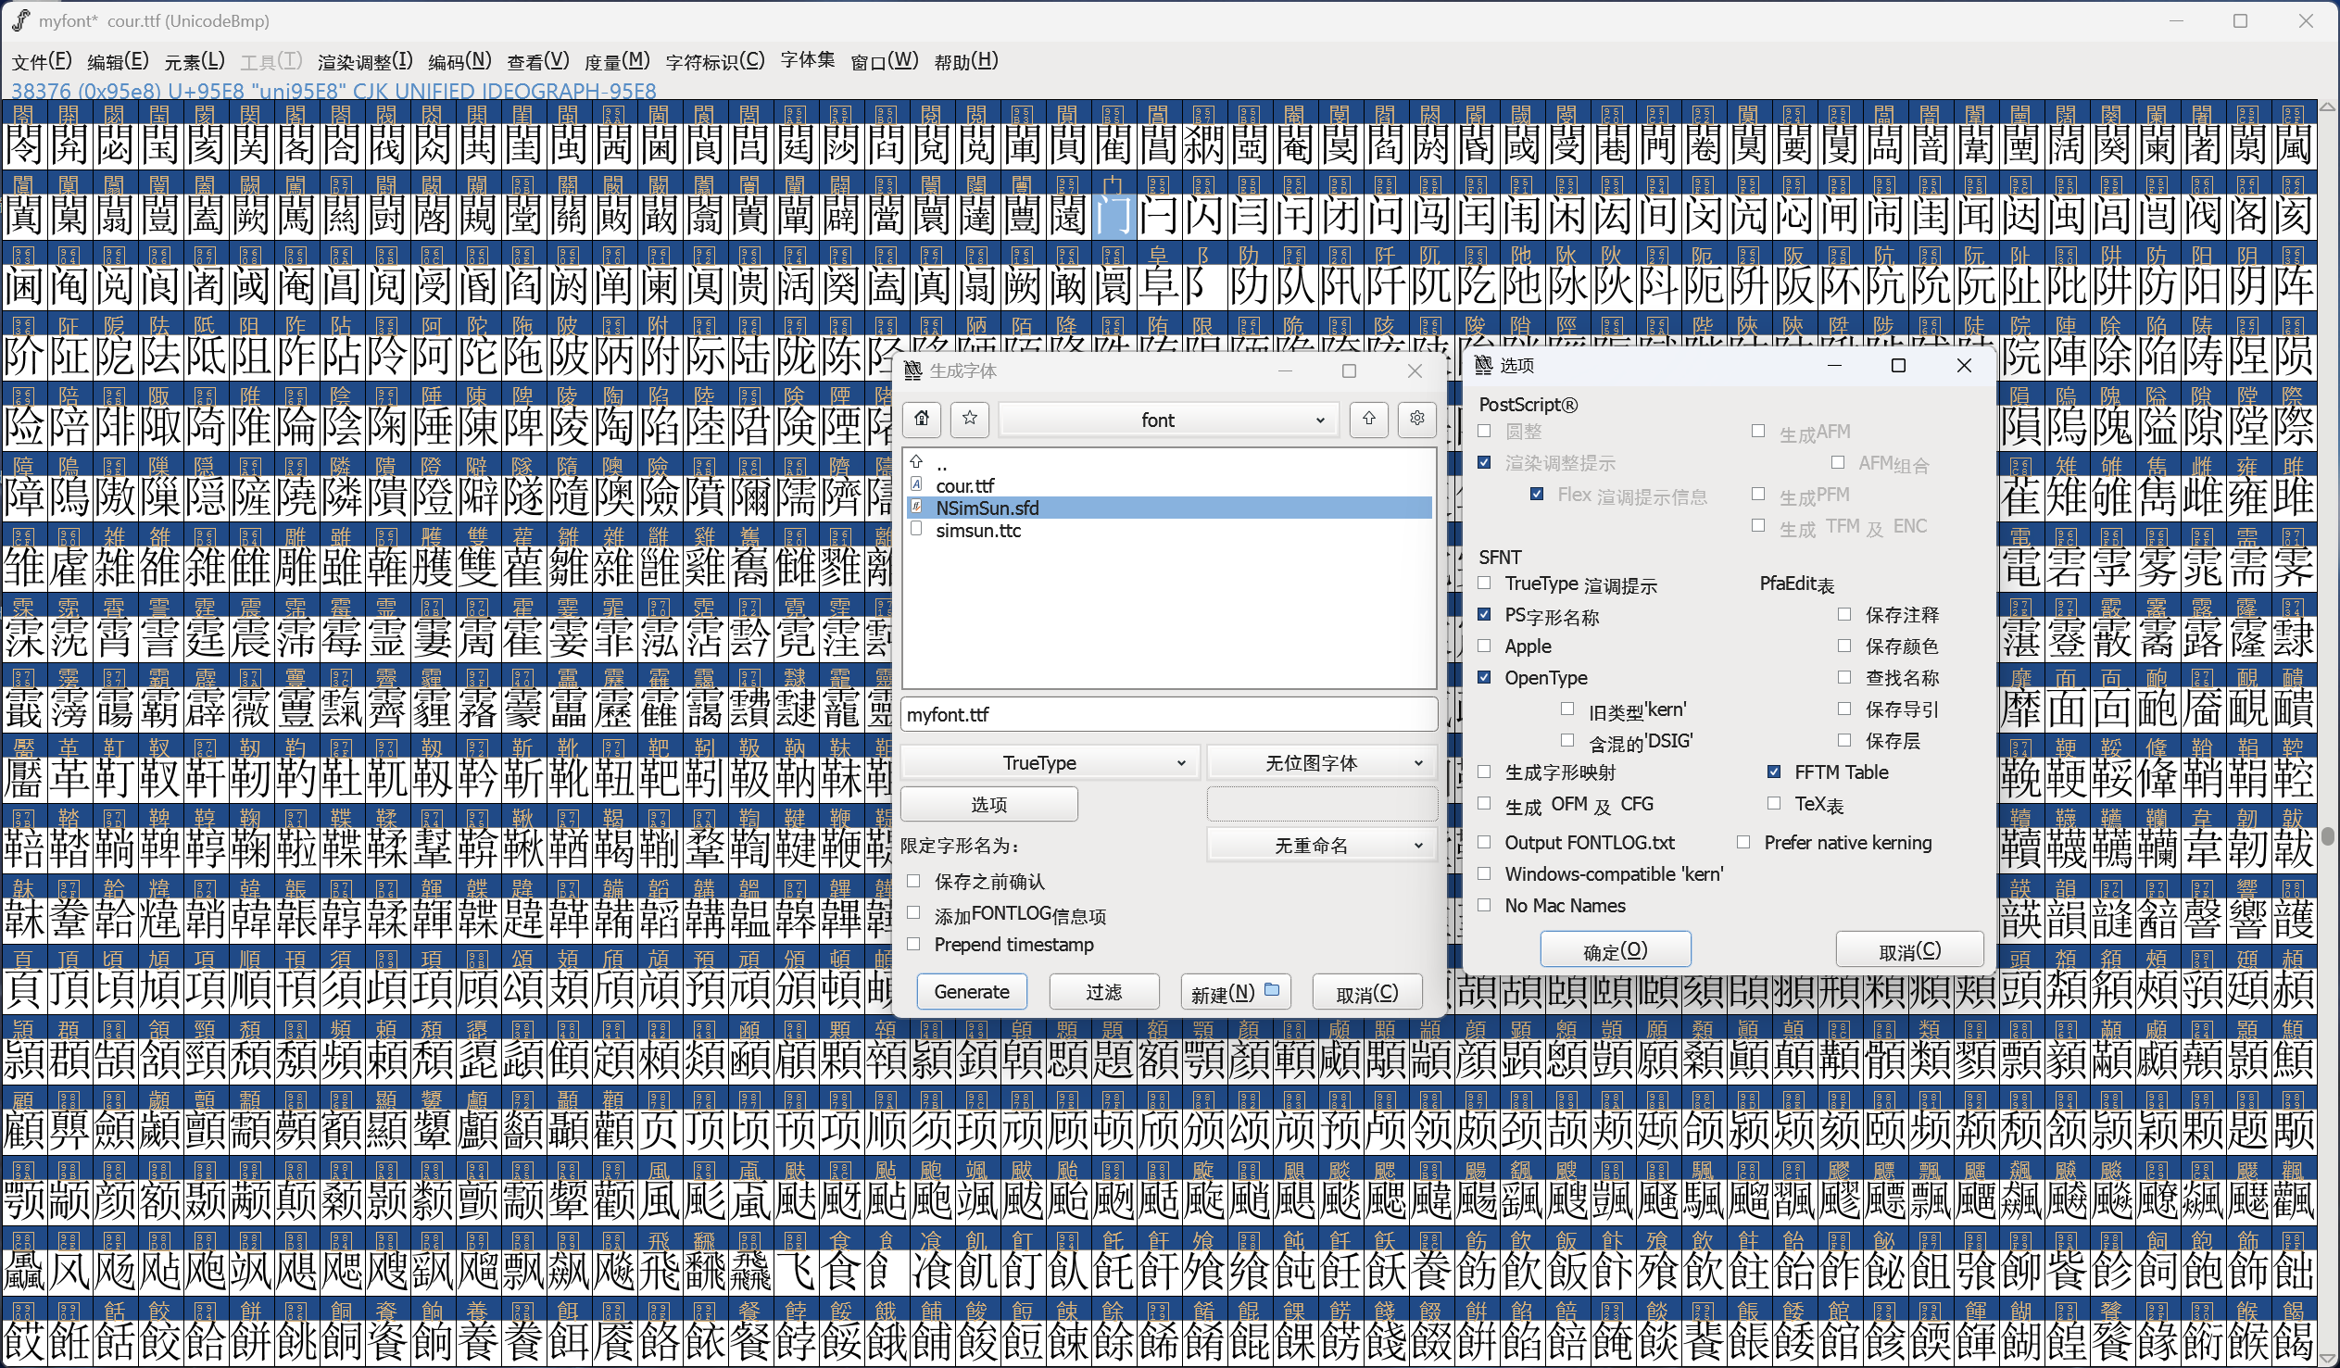Click the bookmarks star icon button
Image resolution: width=2340 pixels, height=1368 pixels.
point(969,419)
